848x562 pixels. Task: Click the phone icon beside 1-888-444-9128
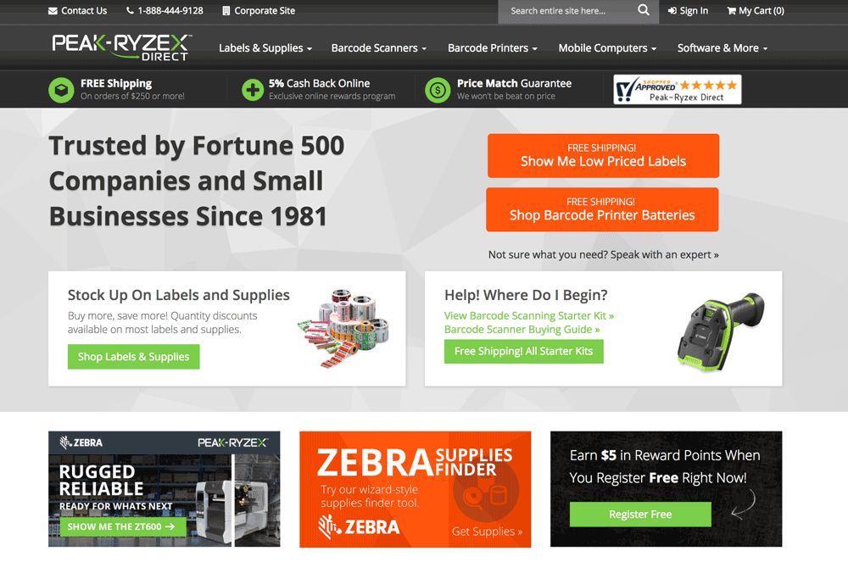(x=130, y=11)
